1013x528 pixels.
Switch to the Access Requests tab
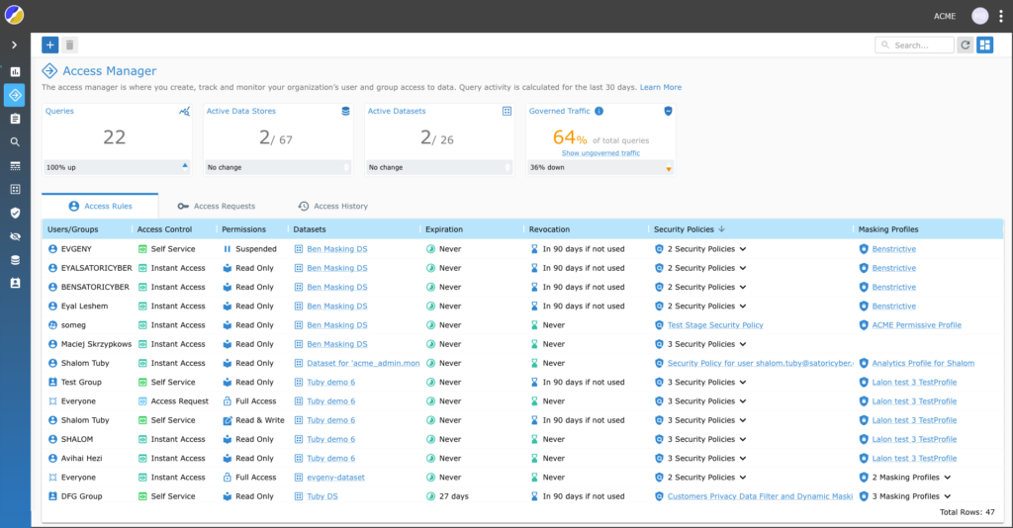[x=217, y=206]
